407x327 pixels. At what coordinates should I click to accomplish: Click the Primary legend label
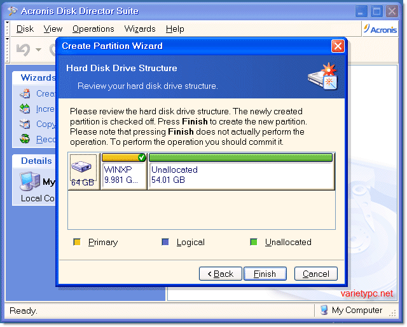point(103,242)
